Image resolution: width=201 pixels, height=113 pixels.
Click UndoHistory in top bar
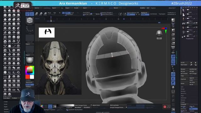click(47, 8)
